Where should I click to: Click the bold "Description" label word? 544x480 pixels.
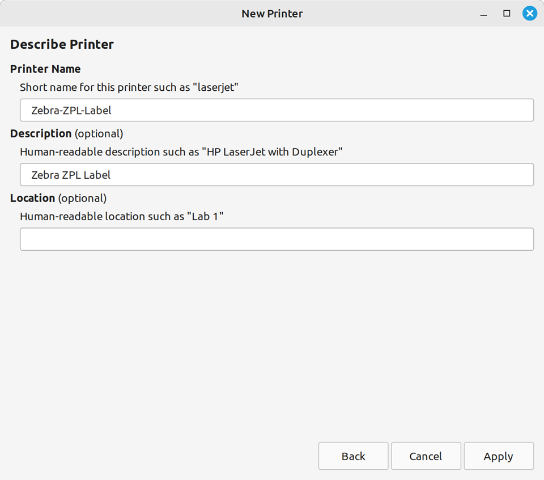(x=41, y=133)
